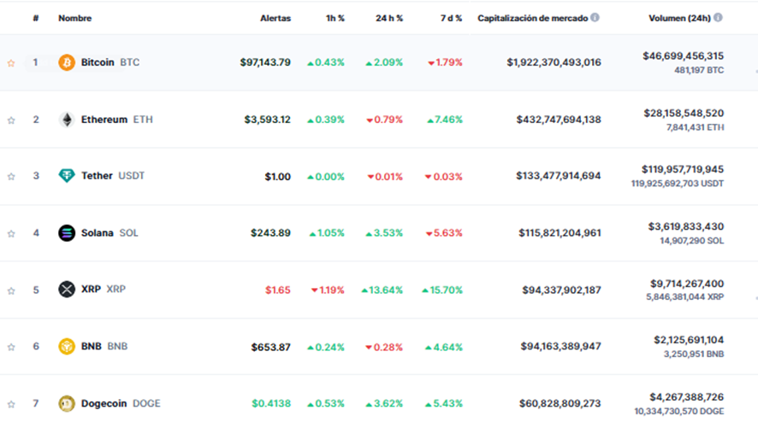This screenshot has height=428, width=758.
Task: Open info icon beside Volumen (24h)
Action: (719, 17)
